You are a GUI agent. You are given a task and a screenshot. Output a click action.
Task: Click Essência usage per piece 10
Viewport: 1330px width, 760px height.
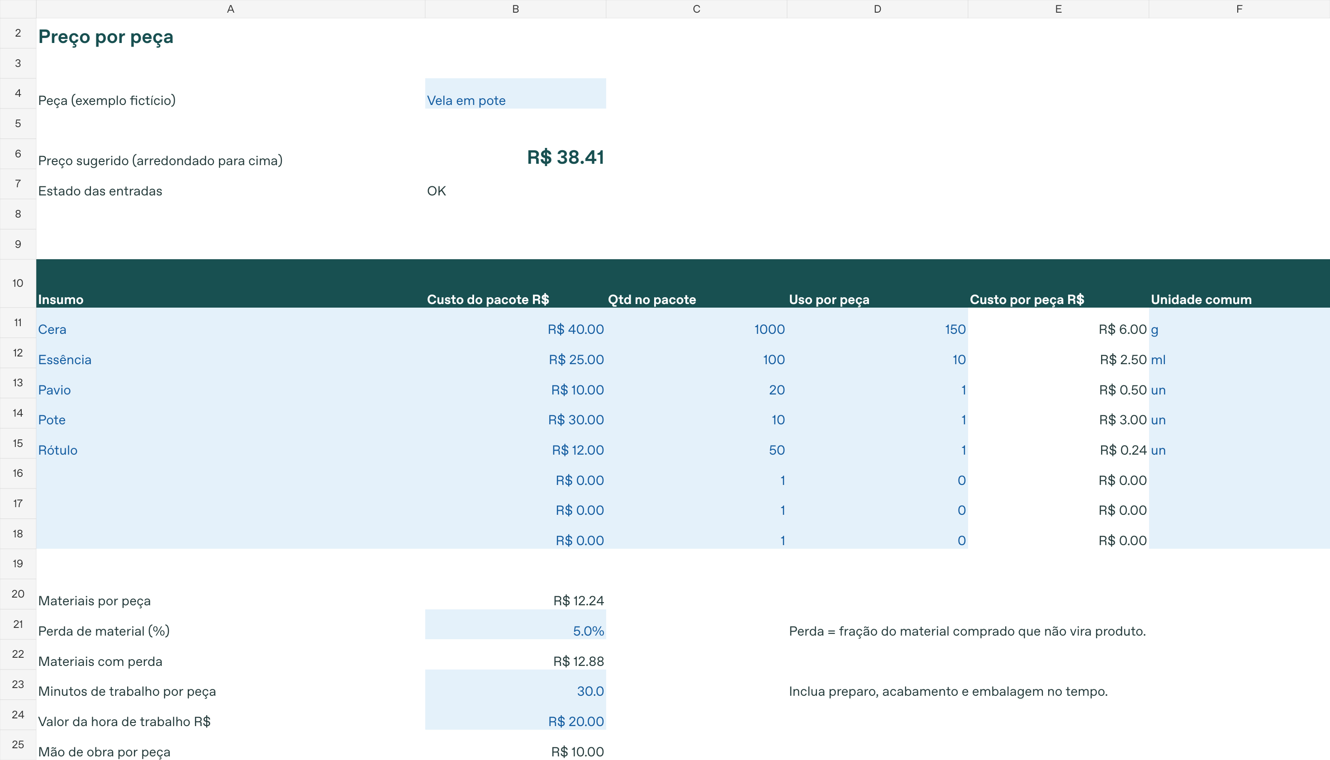coord(878,353)
